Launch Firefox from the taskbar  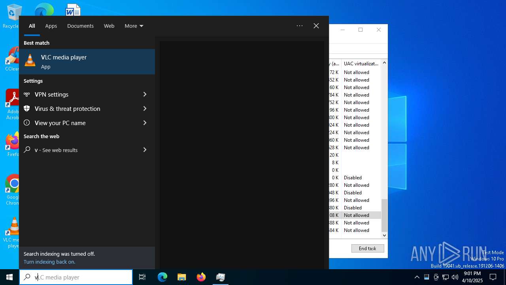click(x=201, y=277)
